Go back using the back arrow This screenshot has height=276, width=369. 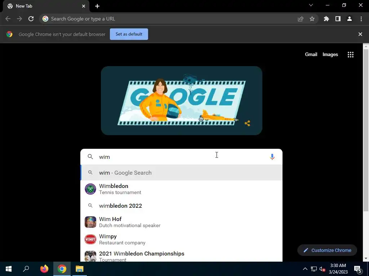pos(8,19)
